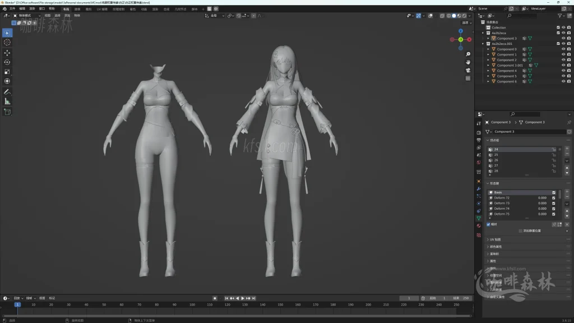Jump to the first frame
Viewport: 574px width, 323px height.
226,298
